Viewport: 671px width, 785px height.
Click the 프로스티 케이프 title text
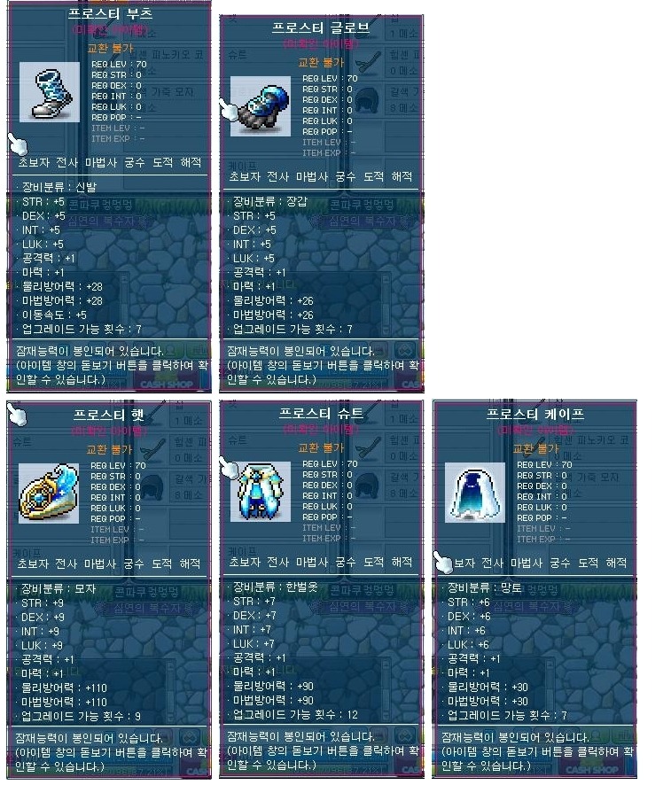pyautogui.click(x=535, y=414)
